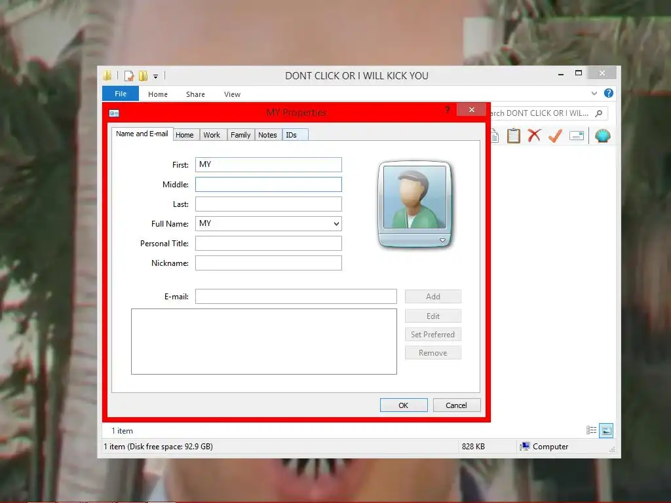Click inside the e-mail addresses list box

click(x=264, y=341)
